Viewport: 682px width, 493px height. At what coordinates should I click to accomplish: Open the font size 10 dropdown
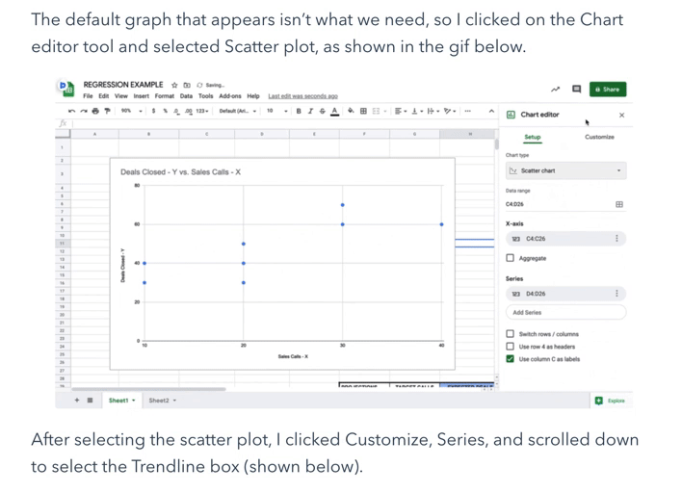[277, 112]
